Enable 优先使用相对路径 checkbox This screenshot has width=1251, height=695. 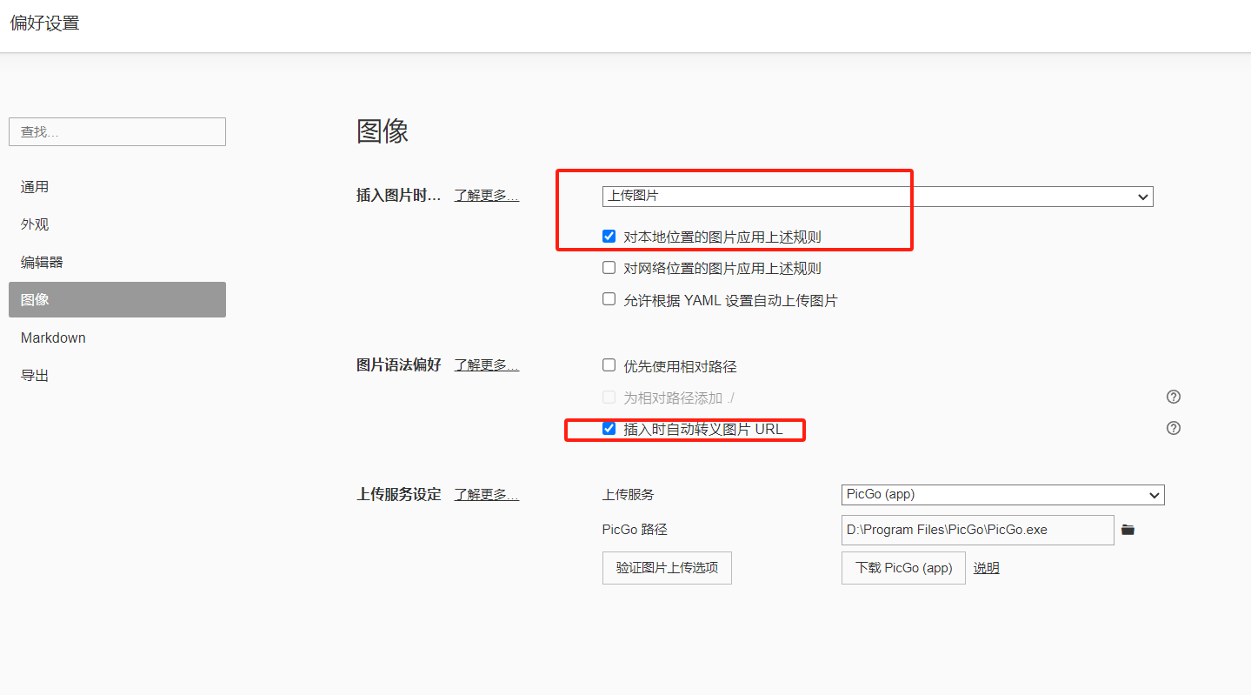[x=609, y=366]
